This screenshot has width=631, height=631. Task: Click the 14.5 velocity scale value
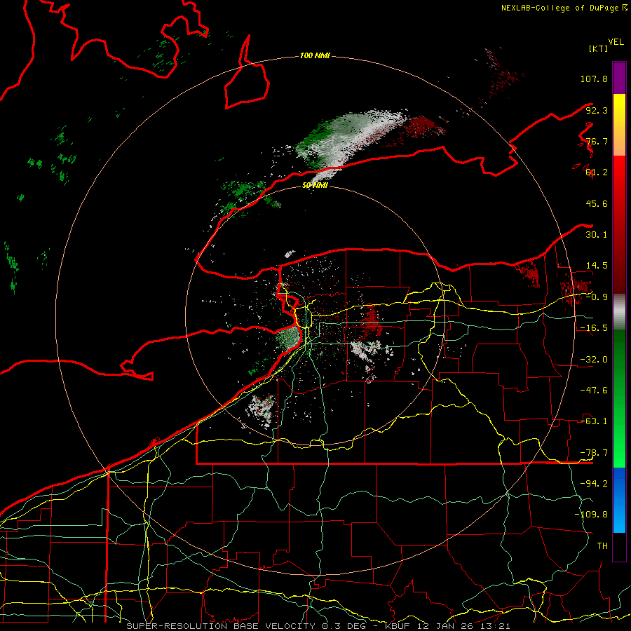click(x=597, y=266)
